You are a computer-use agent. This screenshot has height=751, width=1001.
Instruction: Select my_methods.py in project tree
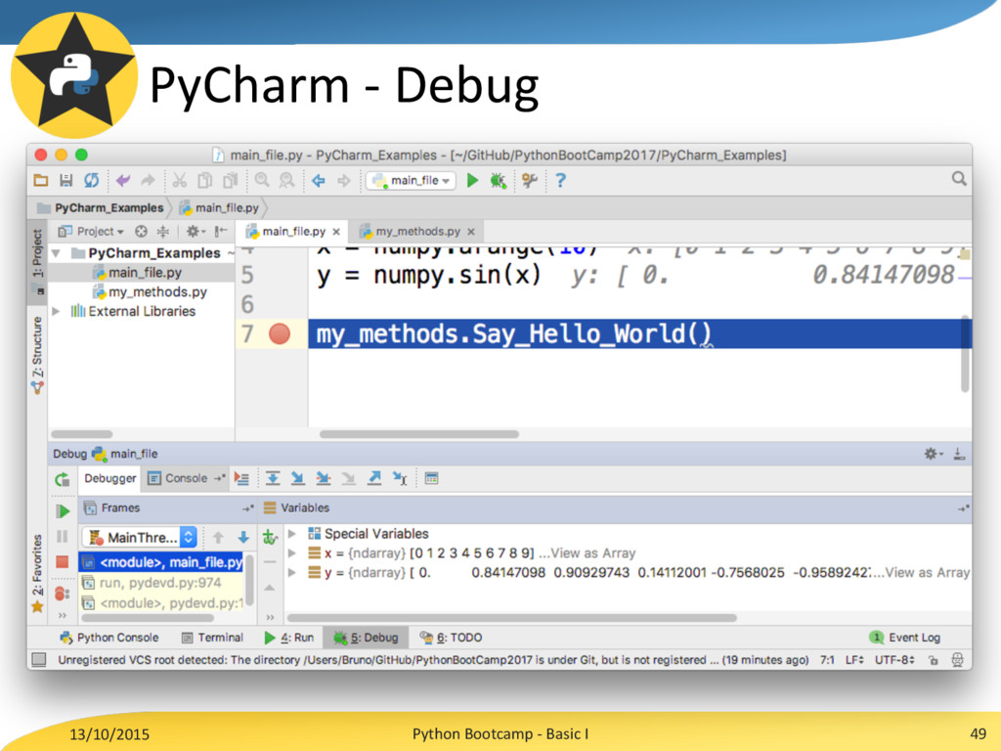coord(150,292)
